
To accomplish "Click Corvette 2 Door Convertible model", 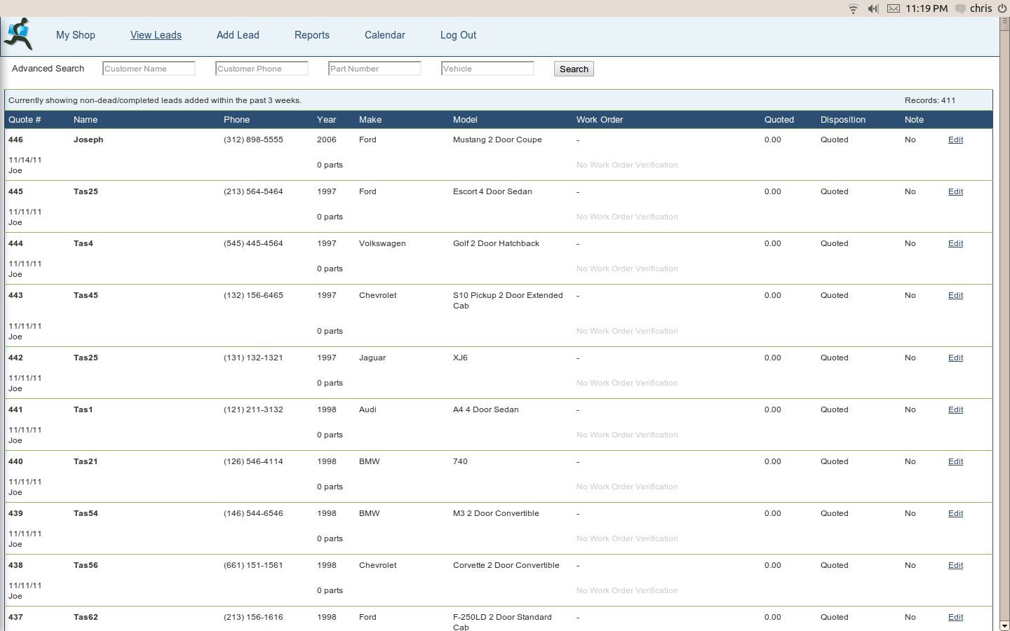I will point(506,565).
